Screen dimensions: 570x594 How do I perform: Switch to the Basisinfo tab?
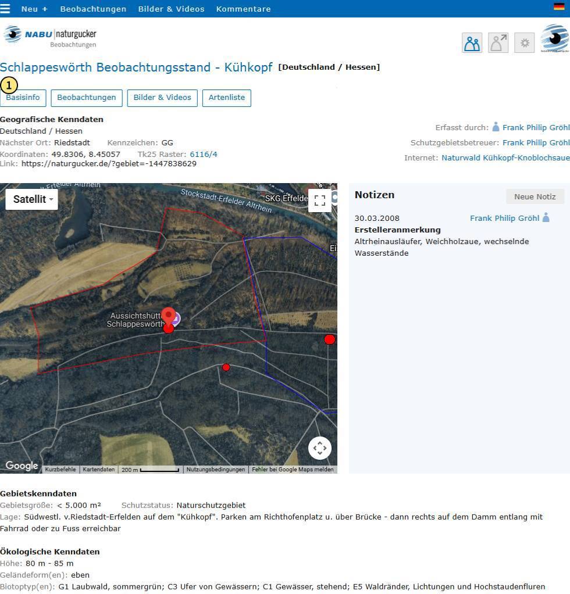[x=23, y=98]
